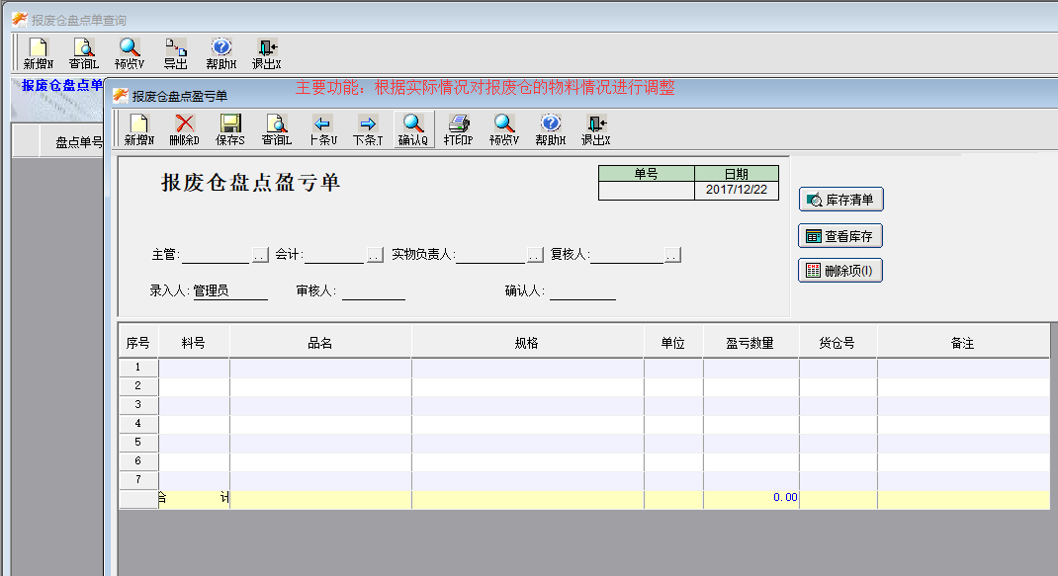Image resolution: width=1058 pixels, height=576 pixels.
Task: Click 新增N icon in the 报废仓盘点单查询 window
Action: (39, 54)
